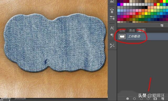
Task: Create new path icon at panel bottom
Action: tap(163, 99)
